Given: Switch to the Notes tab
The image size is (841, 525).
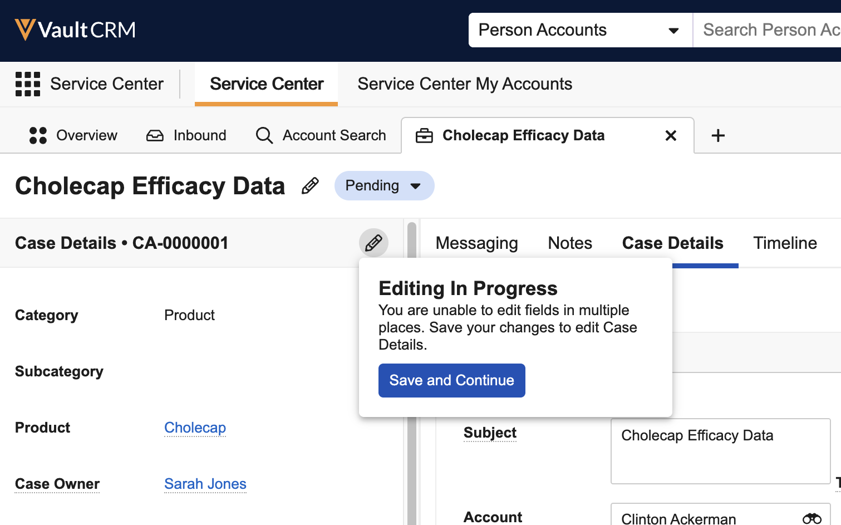Looking at the screenshot, I should coord(570,243).
